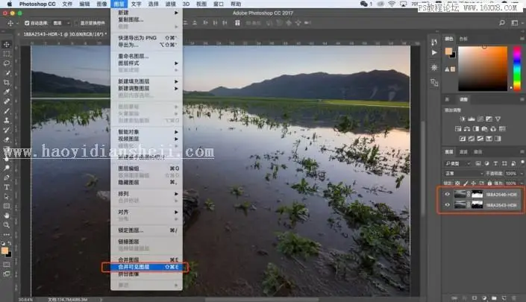The width and height of the screenshot is (526, 302).
Task: Add a Brightness/Contrast adjustment
Action: tap(463, 119)
